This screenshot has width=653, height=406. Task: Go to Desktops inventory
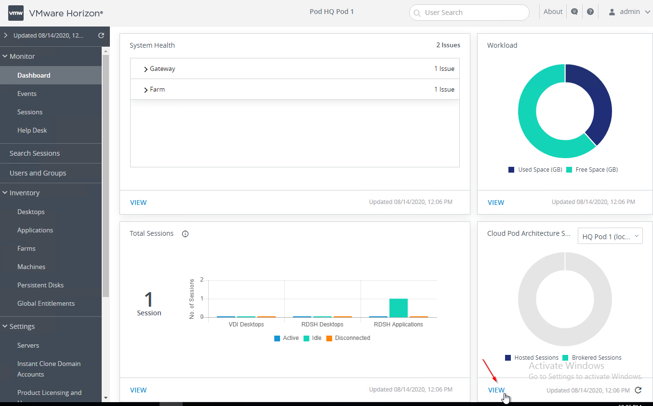(x=31, y=212)
